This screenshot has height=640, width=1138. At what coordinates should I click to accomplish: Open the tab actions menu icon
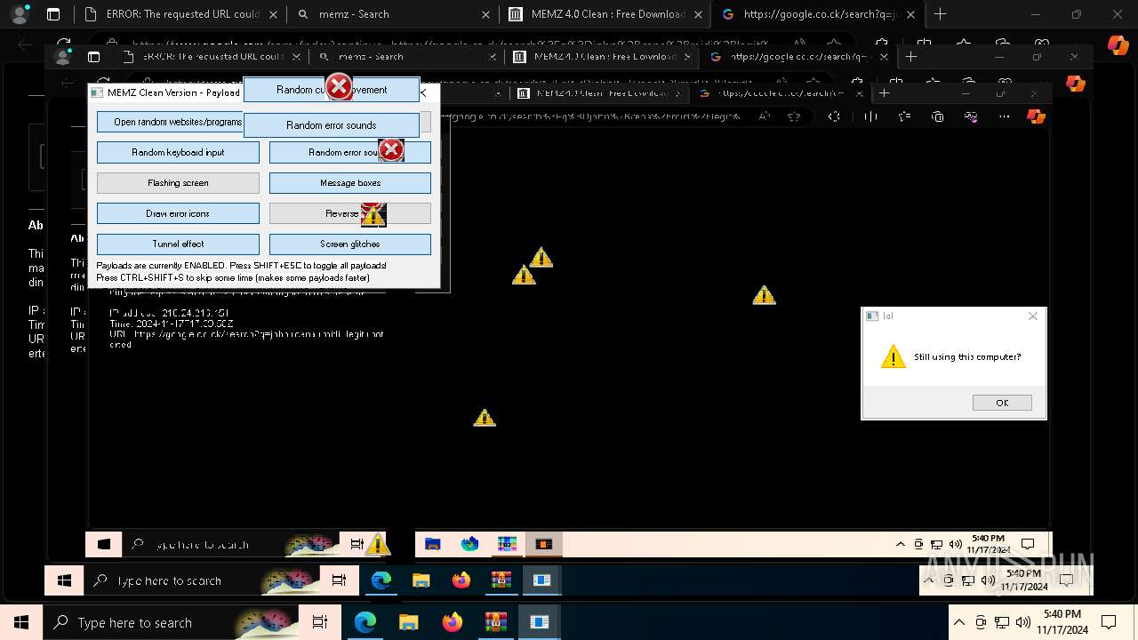pos(53,14)
